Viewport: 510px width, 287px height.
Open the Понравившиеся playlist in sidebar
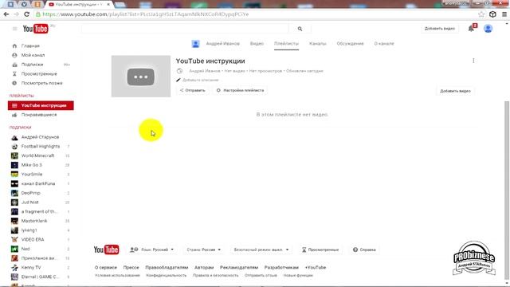(x=39, y=115)
